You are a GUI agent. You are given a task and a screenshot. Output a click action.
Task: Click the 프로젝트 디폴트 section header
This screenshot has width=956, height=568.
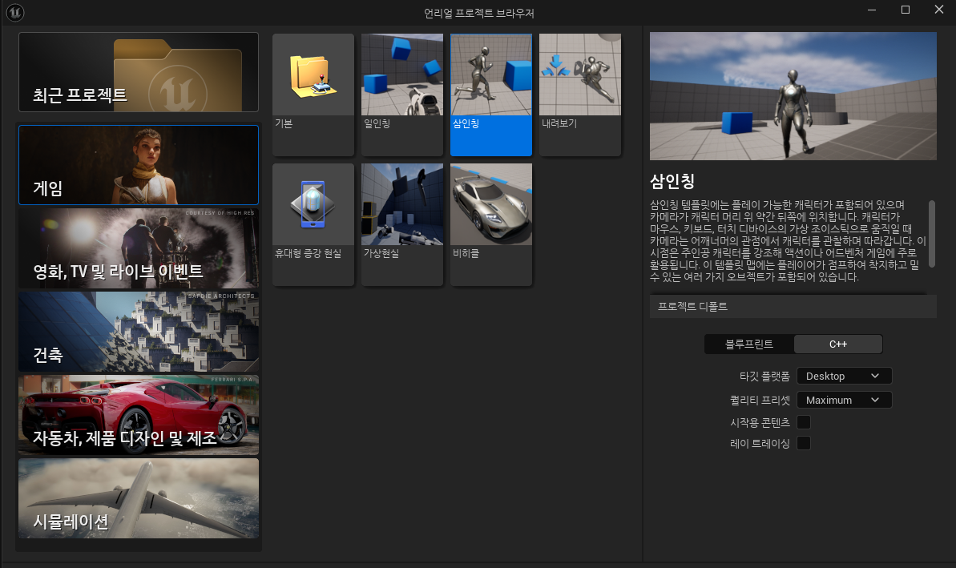[793, 307]
